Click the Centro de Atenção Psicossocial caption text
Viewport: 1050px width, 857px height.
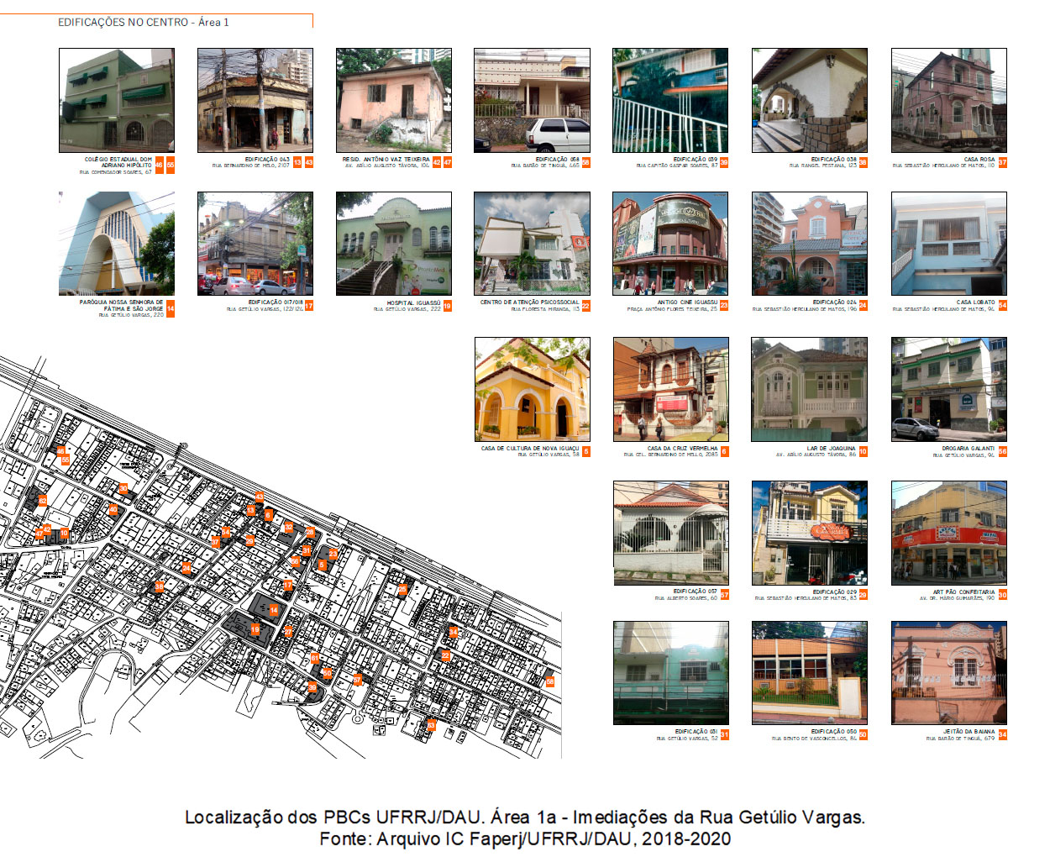click(x=529, y=302)
